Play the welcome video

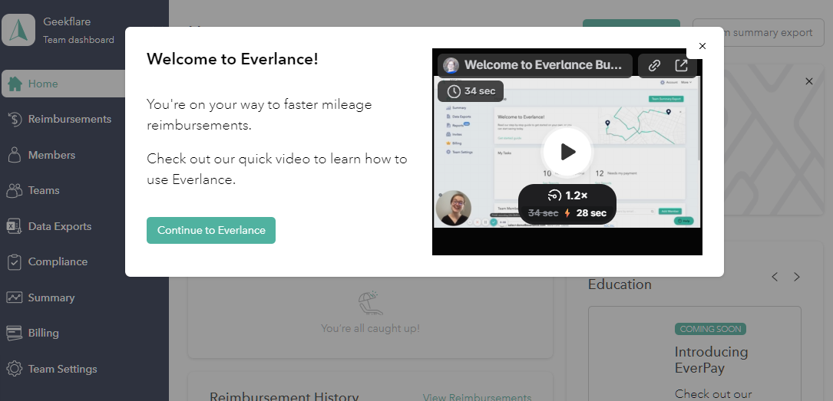tap(567, 152)
